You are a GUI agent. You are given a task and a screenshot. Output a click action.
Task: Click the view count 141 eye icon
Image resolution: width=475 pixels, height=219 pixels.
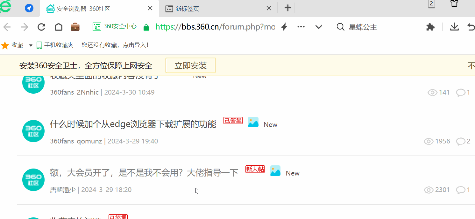pyautogui.click(x=432, y=92)
